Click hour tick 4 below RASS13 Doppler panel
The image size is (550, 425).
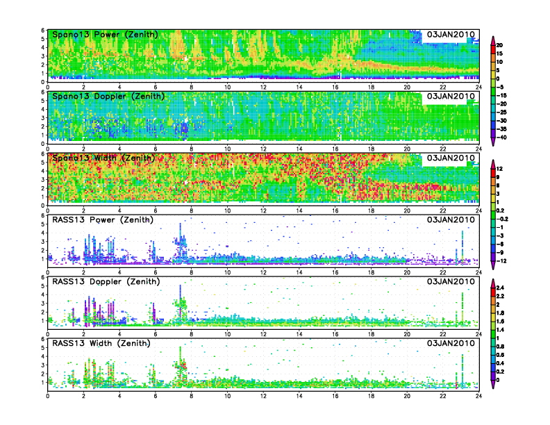pyautogui.click(x=119, y=334)
